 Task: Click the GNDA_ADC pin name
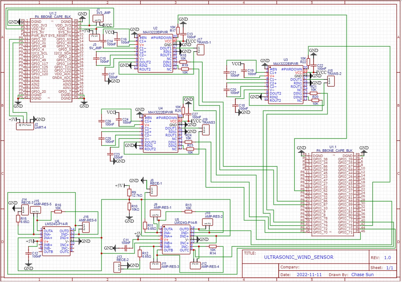(x=62, y=78)
